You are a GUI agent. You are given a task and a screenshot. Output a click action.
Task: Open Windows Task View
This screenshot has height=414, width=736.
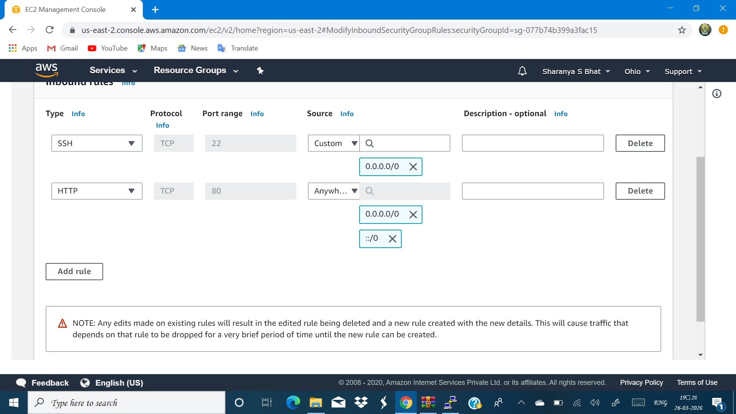(x=266, y=402)
